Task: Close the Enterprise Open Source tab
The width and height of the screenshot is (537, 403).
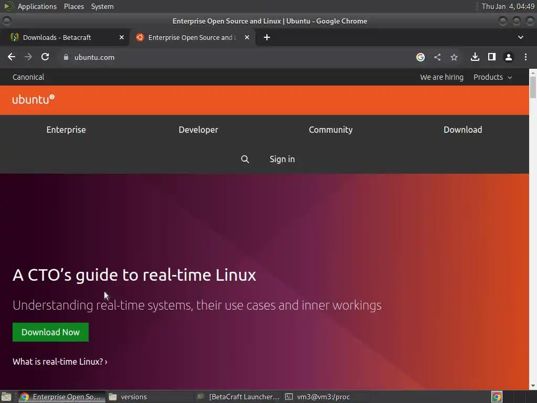Action: tap(247, 37)
